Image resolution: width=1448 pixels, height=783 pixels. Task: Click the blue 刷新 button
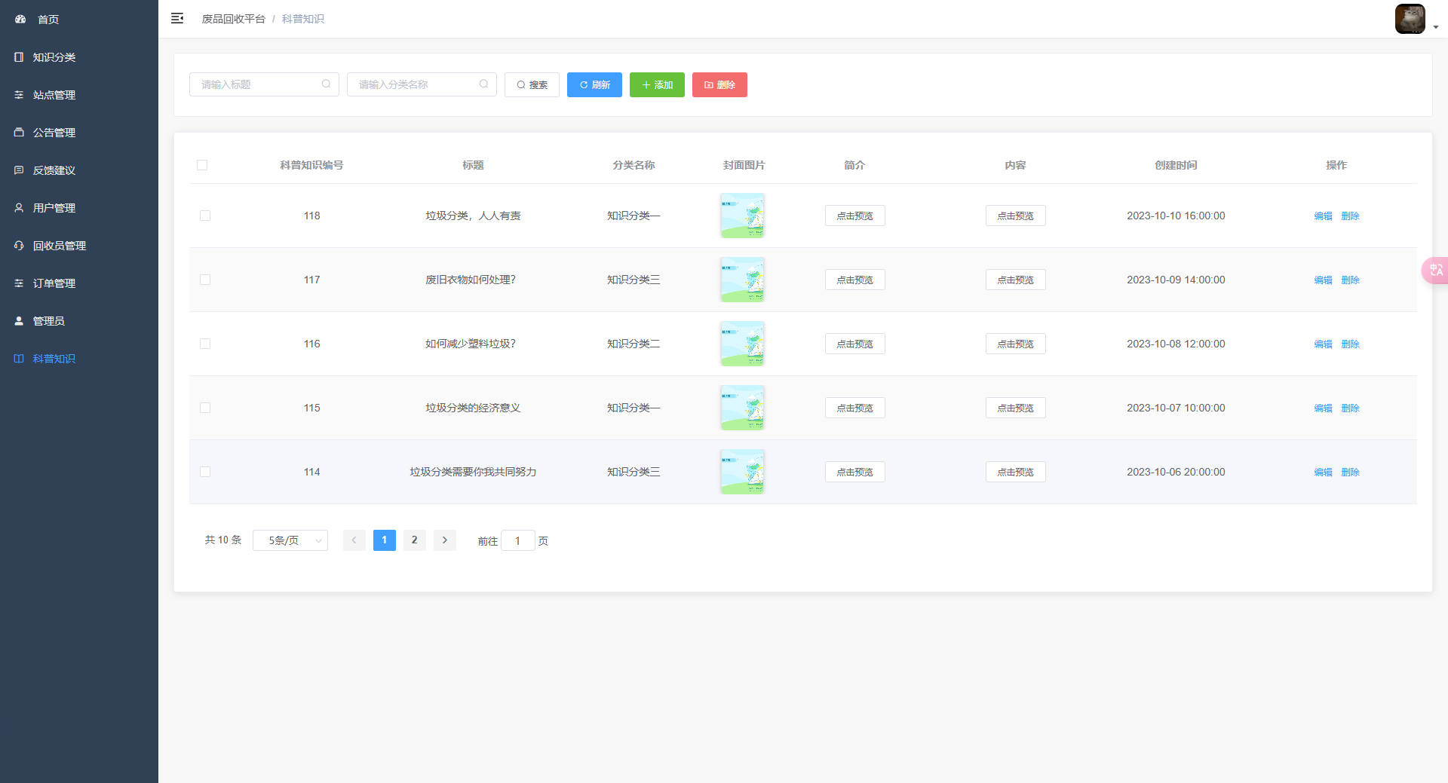point(594,84)
